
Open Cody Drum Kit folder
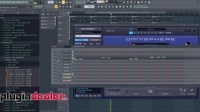[8, 40]
